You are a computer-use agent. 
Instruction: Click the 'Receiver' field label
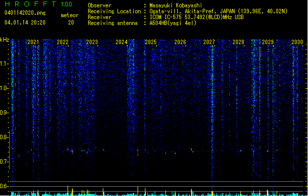pos(99,17)
